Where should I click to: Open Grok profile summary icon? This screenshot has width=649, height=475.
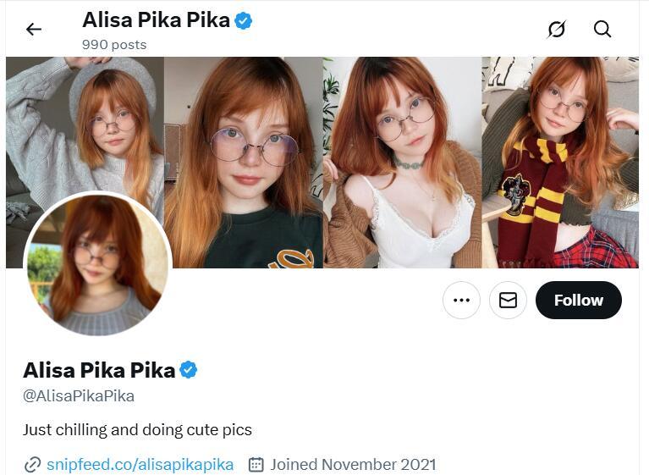point(556,30)
